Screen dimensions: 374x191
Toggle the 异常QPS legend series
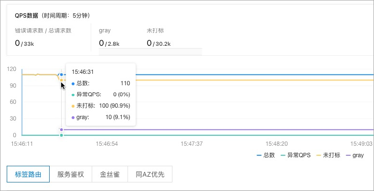296,155
